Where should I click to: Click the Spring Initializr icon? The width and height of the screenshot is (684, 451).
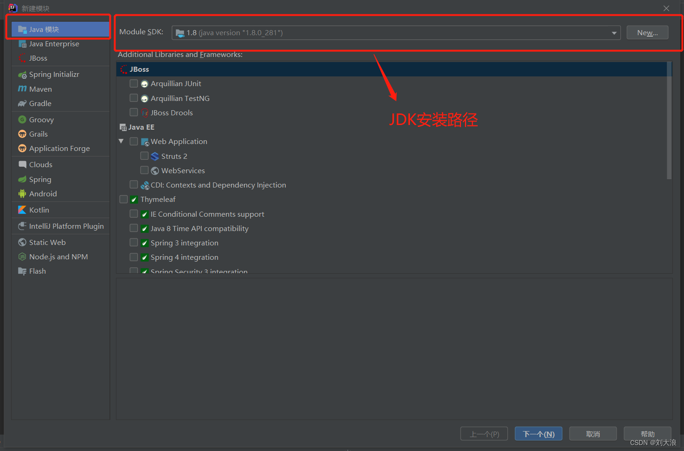pos(22,75)
